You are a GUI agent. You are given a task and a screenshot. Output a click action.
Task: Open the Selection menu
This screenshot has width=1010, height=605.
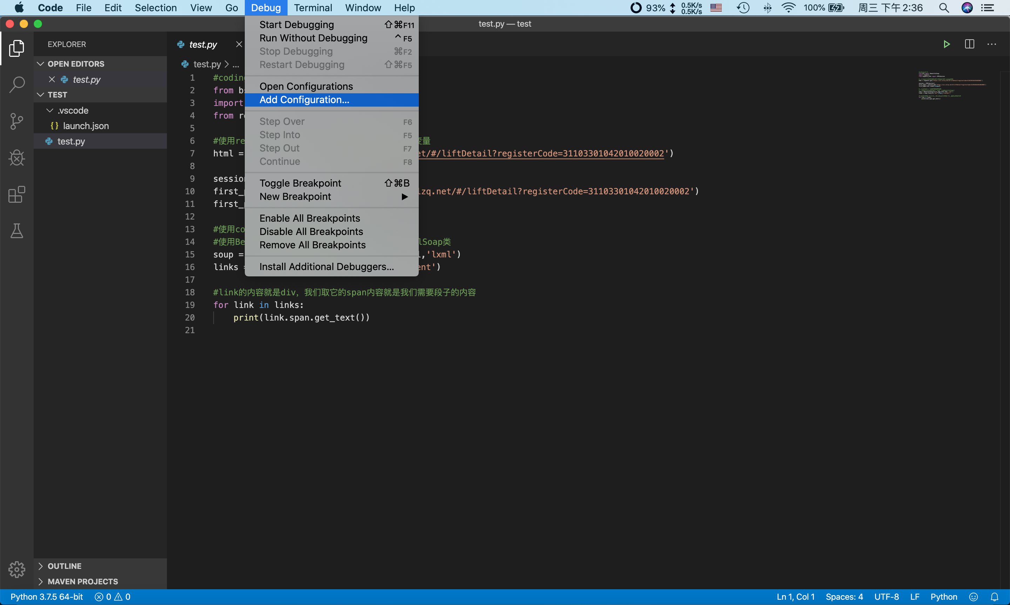tap(156, 8)
